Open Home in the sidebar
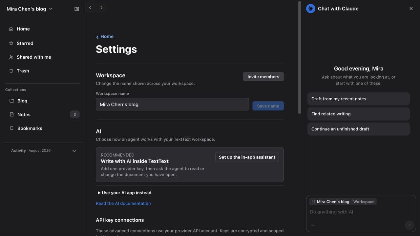 click(43, 29)
